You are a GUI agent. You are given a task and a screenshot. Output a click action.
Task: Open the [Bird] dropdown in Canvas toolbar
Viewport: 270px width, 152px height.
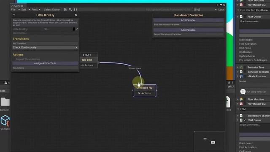(x=205, y=10)
